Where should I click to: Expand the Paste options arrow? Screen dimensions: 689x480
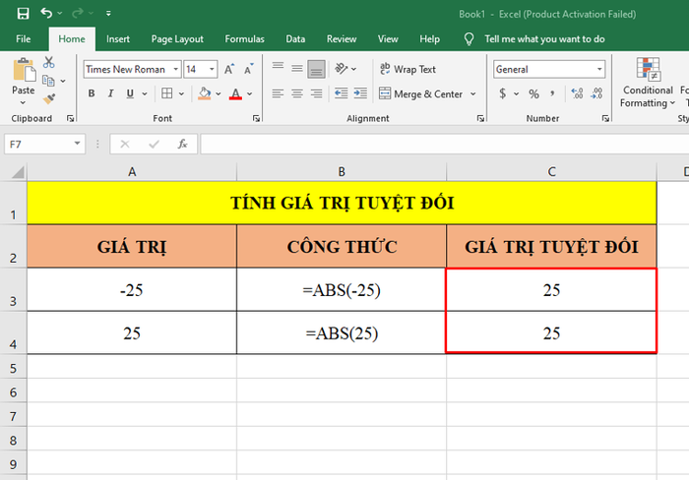pos(23,102)
